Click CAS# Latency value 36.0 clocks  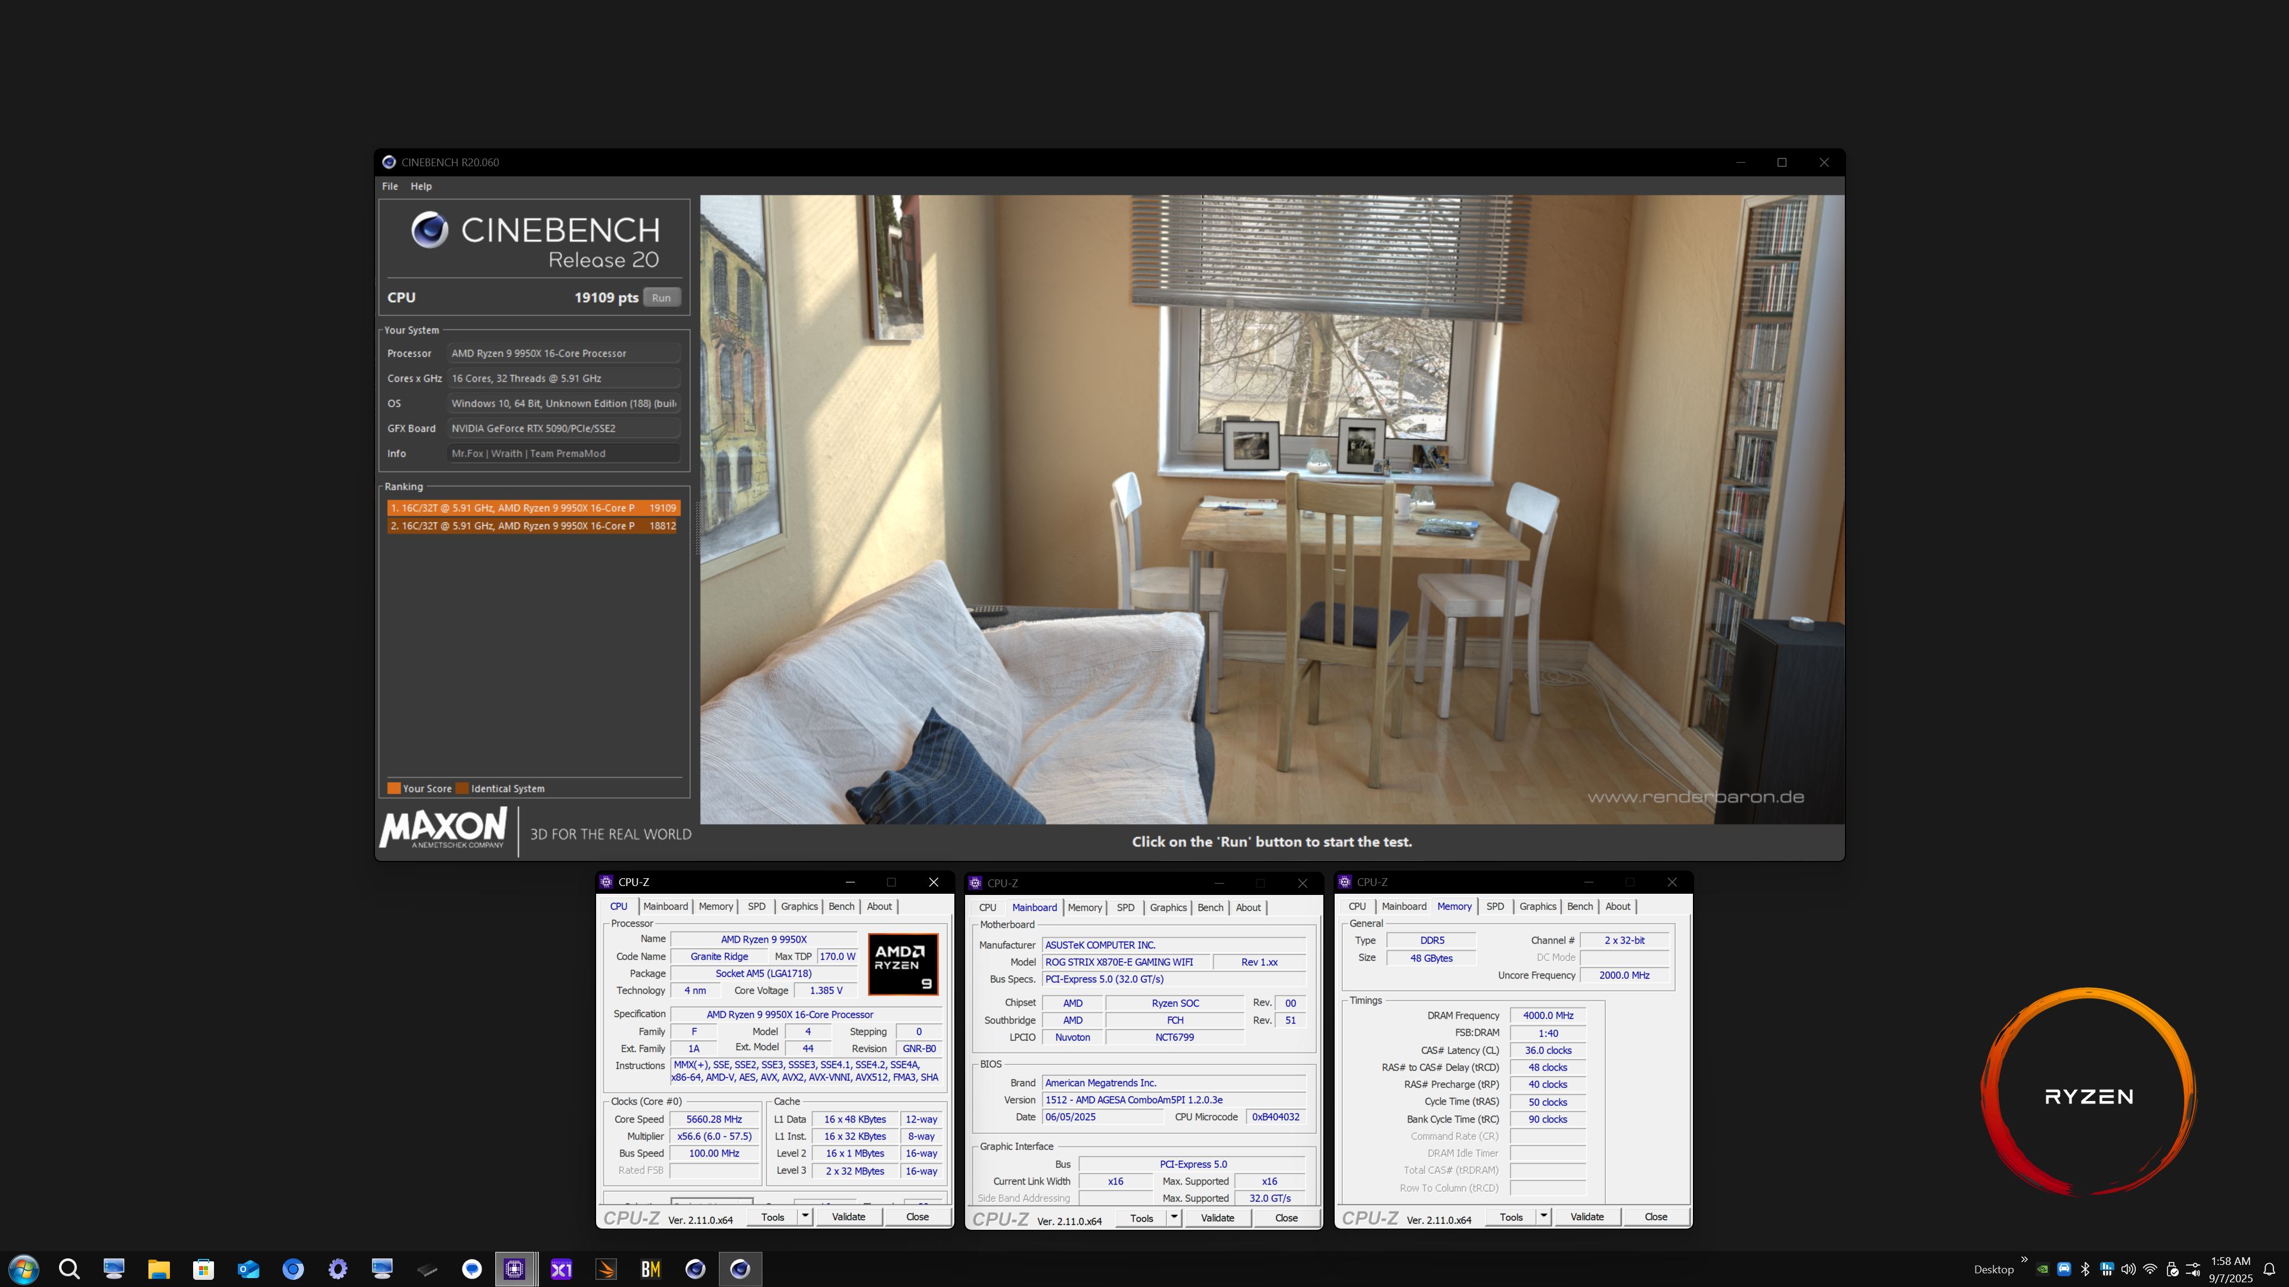[1548, 1050]
